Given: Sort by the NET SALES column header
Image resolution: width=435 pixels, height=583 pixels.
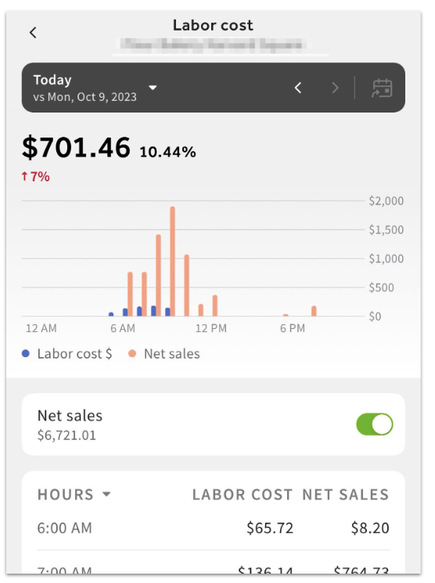Looking at the screenshot, I should point(346,495).
